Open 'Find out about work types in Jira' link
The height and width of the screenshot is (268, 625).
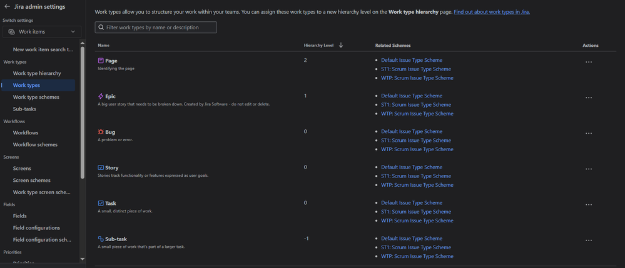pos(492,12)
